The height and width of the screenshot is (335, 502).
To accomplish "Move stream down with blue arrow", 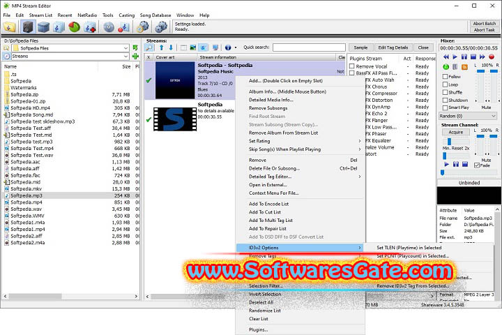I will click(171, 47).
